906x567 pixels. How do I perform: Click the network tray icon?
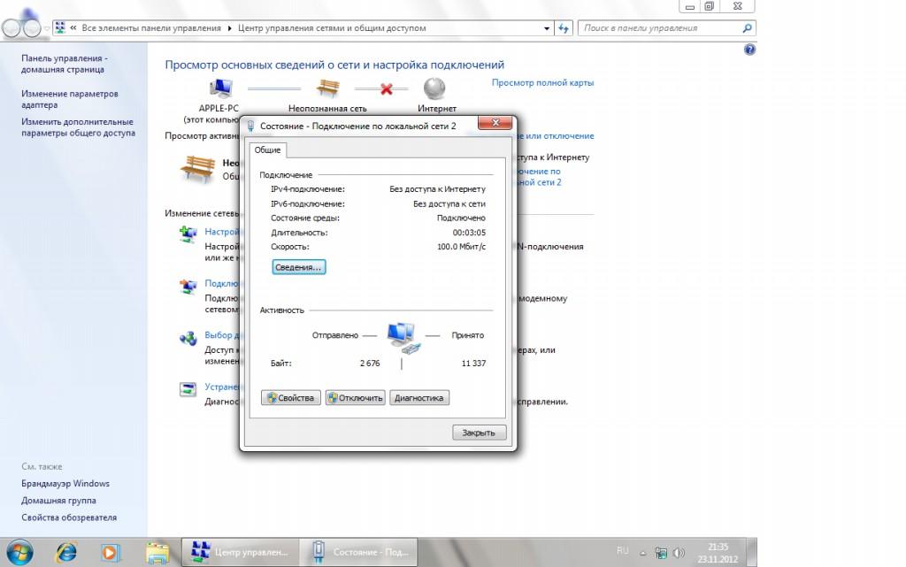(x=661, y=553)
